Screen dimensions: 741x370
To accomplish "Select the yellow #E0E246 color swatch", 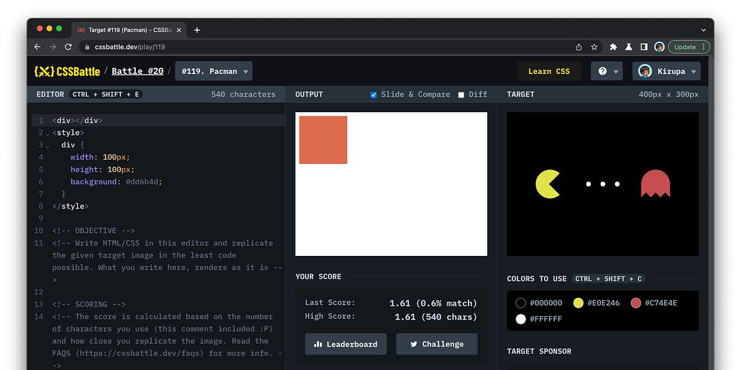I will [x=578, y=303].
